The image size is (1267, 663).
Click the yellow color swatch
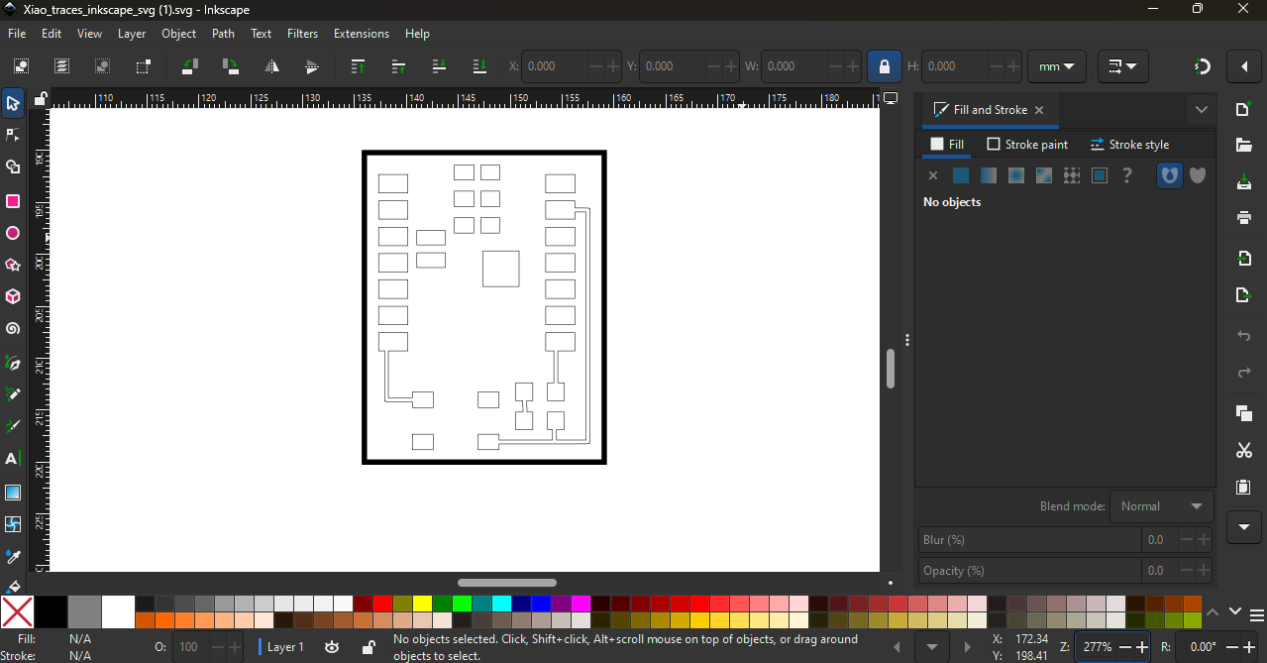(x=422, y=604)
